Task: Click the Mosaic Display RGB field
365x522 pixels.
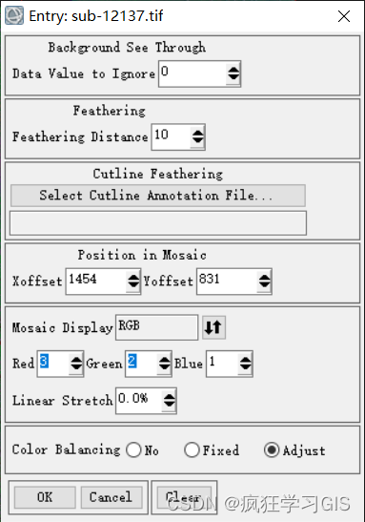Action: click(156, 327)
